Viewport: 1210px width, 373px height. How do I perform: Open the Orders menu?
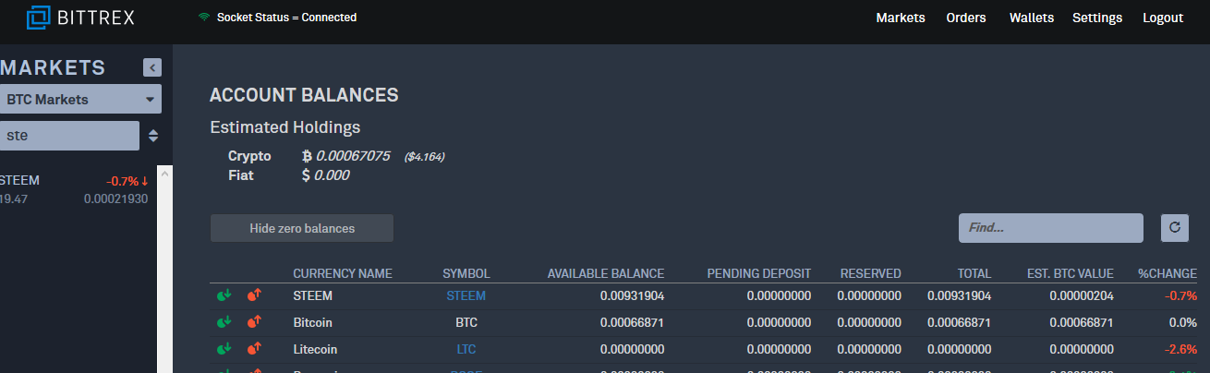pyautogui.click(x=966, y=18)
